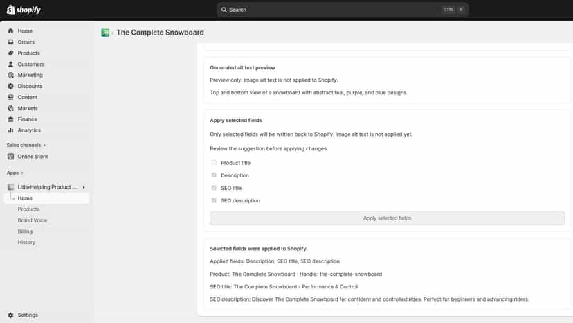Open the Customers page
Image resolution: width=573 pixels, height=323 pixels.
pos(31,64)
